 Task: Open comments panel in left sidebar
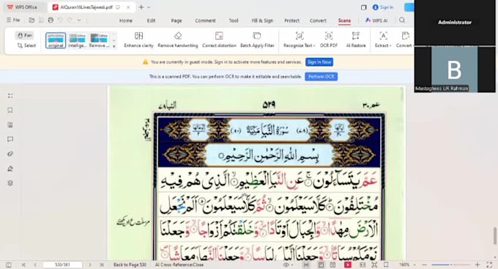coord(10,139)
